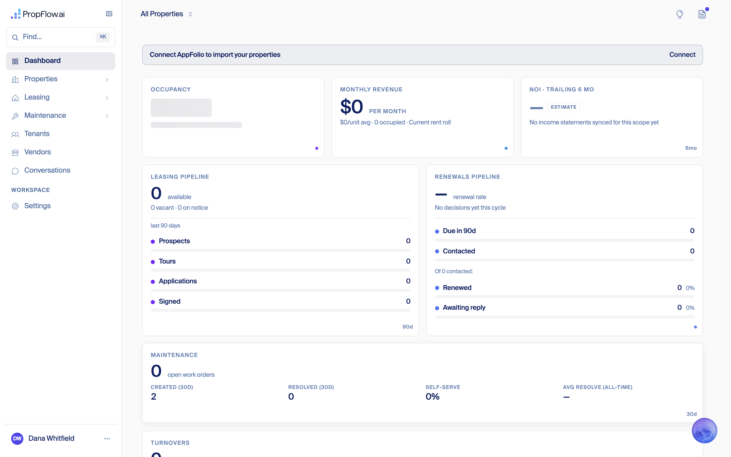Click 90d range on Leasing Pipeline
Screen dimensions: 731x457
(x=407, y=327)
